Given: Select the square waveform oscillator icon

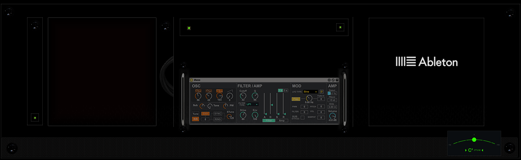Looking at the screenshot, I should [x=219, y=91].
